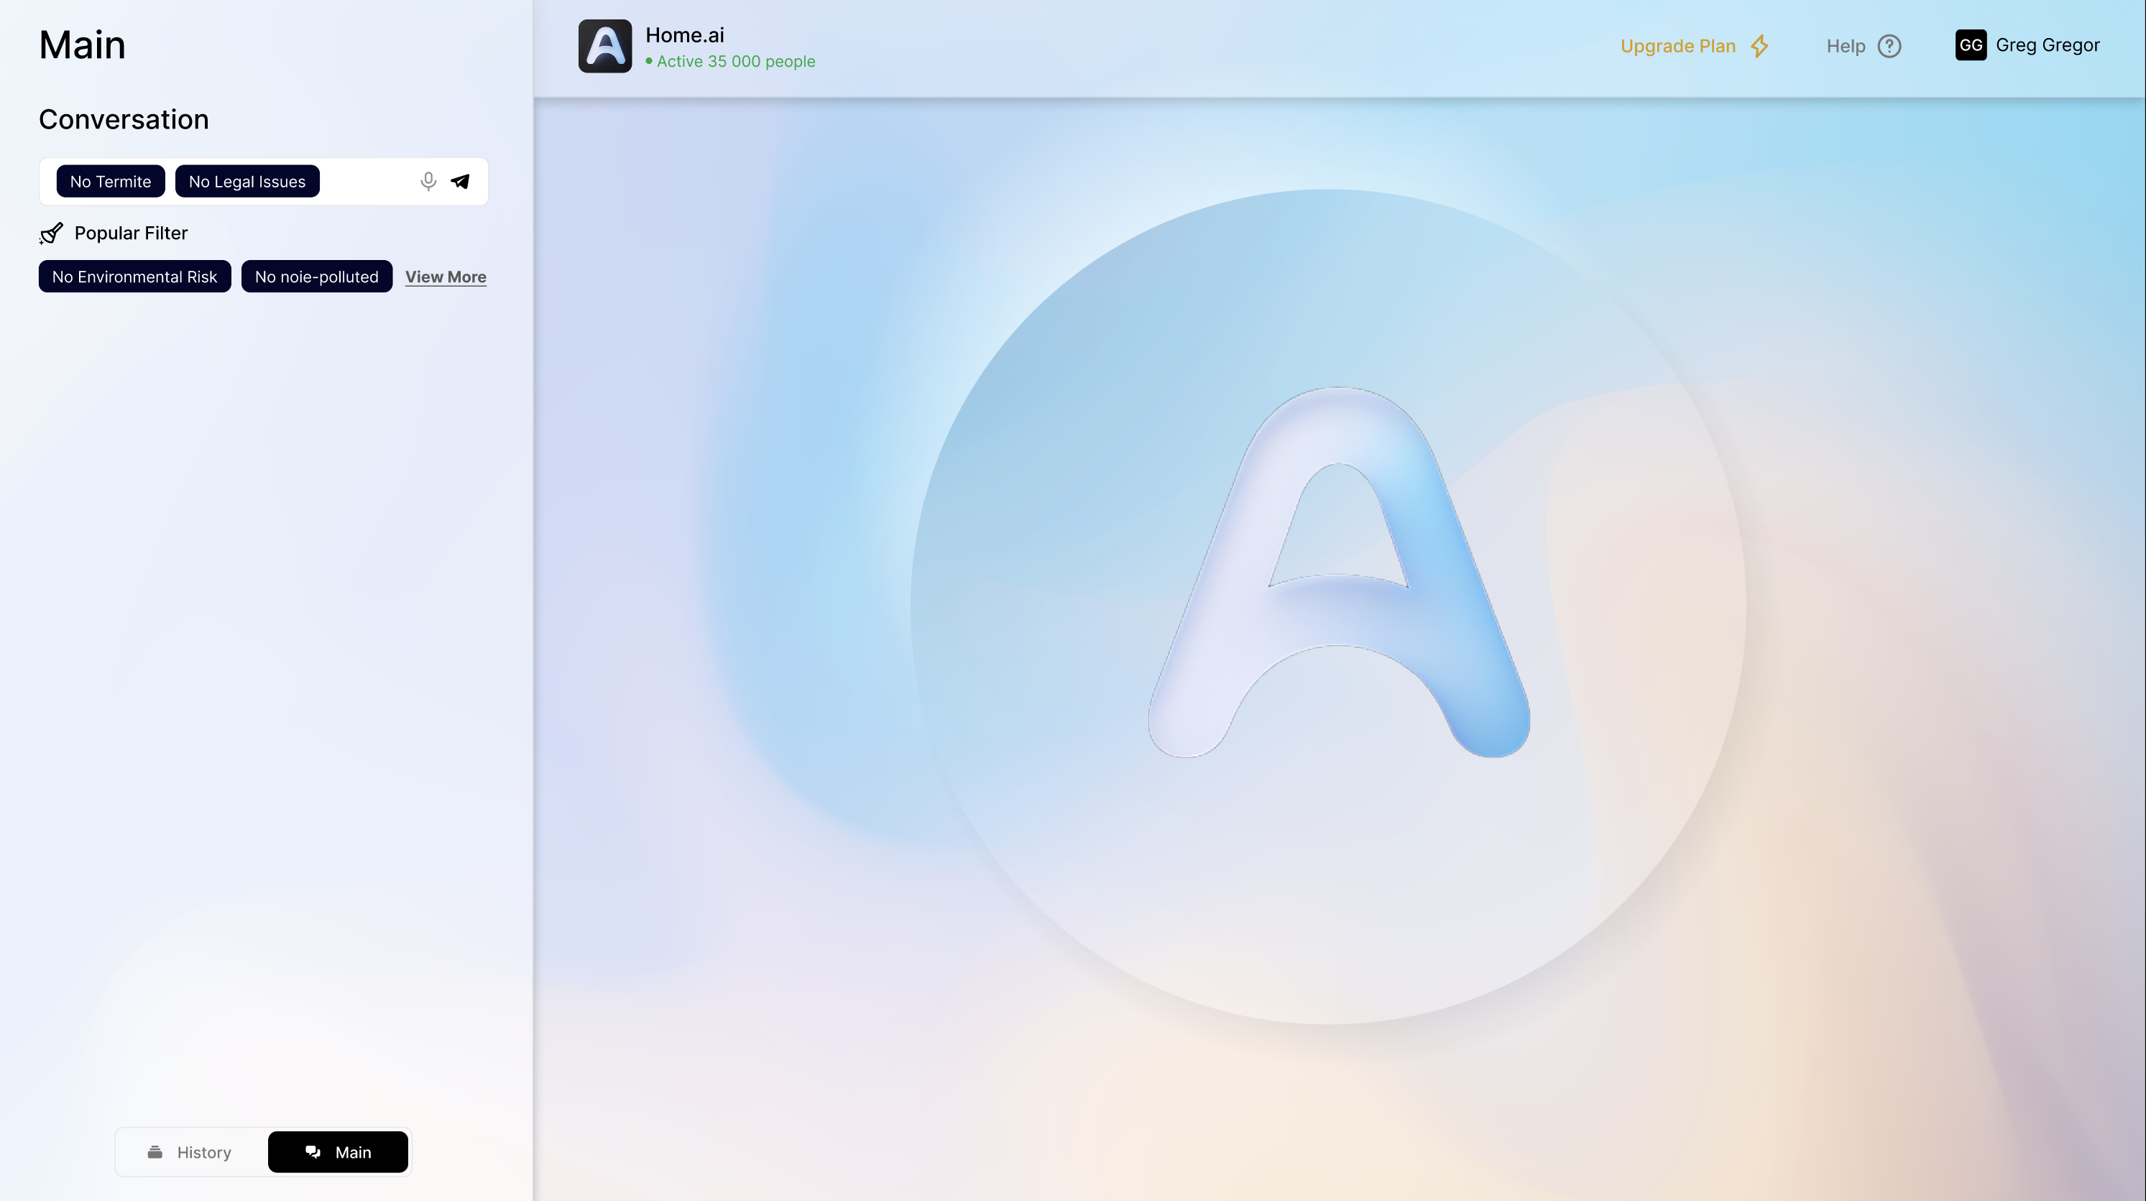2146x1201 pixels.
Task: Click the Popular Filter brush icon
Action: click(51, 233)
